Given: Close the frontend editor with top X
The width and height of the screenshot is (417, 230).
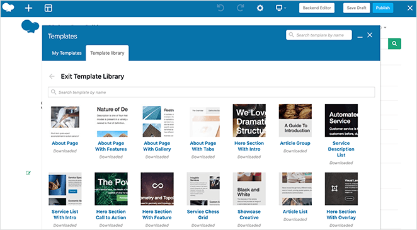Looking at the screenshot, I should (x=410, y=8).
